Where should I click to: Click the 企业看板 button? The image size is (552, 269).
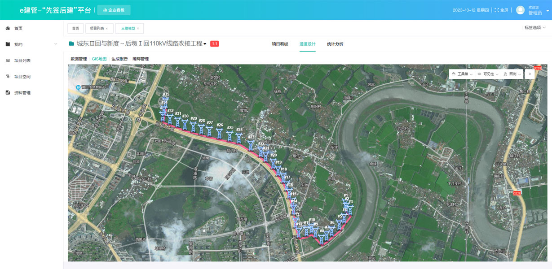pyautogui.click(x=114, y=10)
